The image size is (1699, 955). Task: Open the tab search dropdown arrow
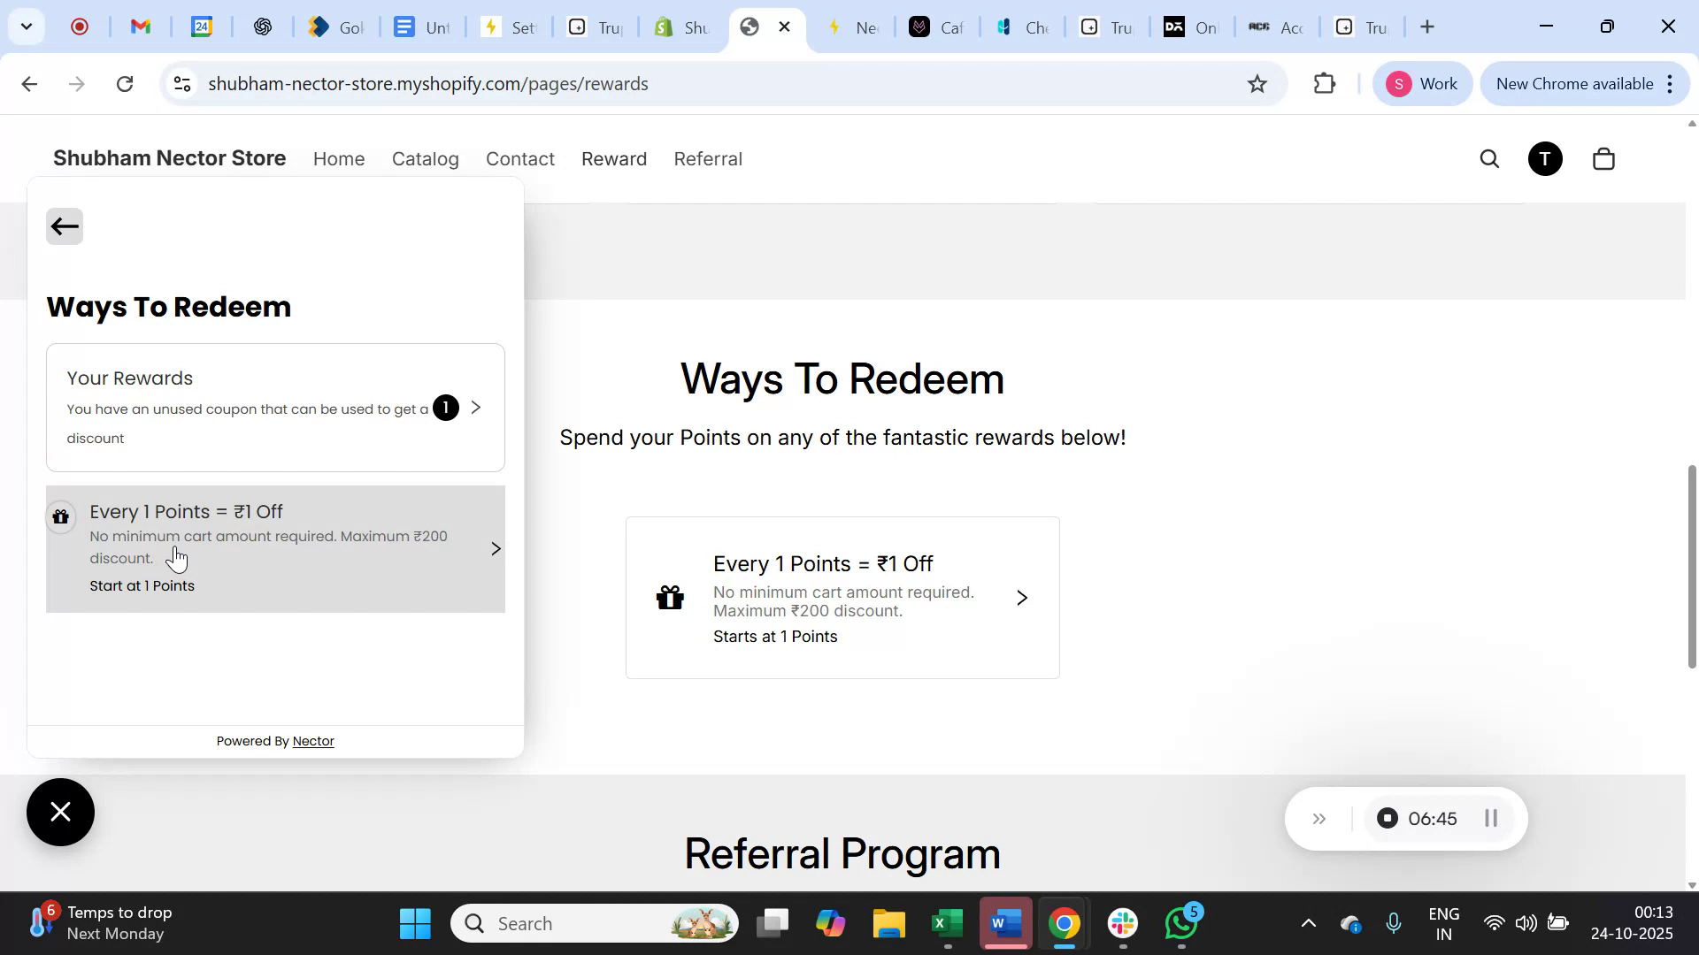pos(27,27)
